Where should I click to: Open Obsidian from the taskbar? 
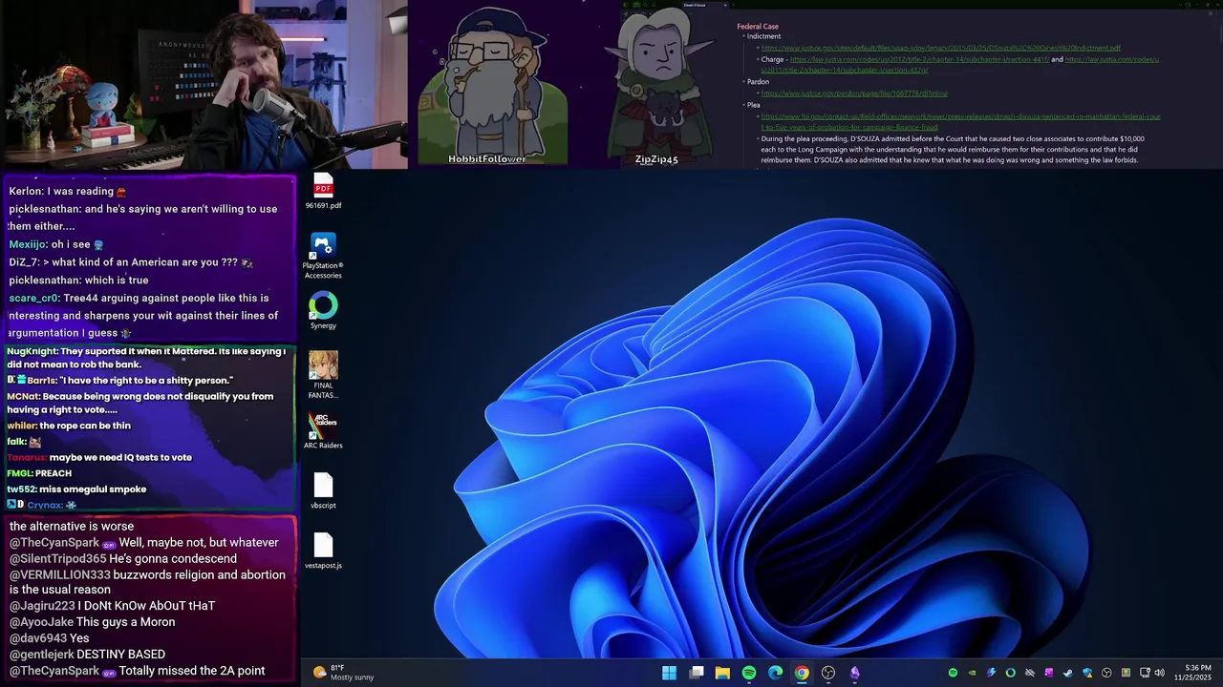(854, 673)
